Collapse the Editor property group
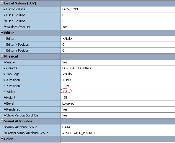This screenshot has height=143, width=175. pyautogui.click(x=2, y=32)
